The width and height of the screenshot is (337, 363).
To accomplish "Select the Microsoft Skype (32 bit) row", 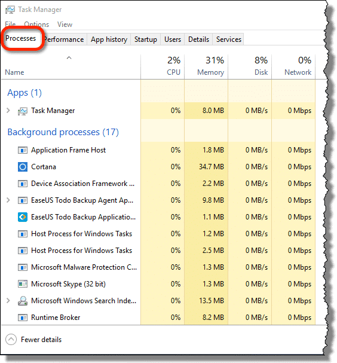I will coord(158,284).
